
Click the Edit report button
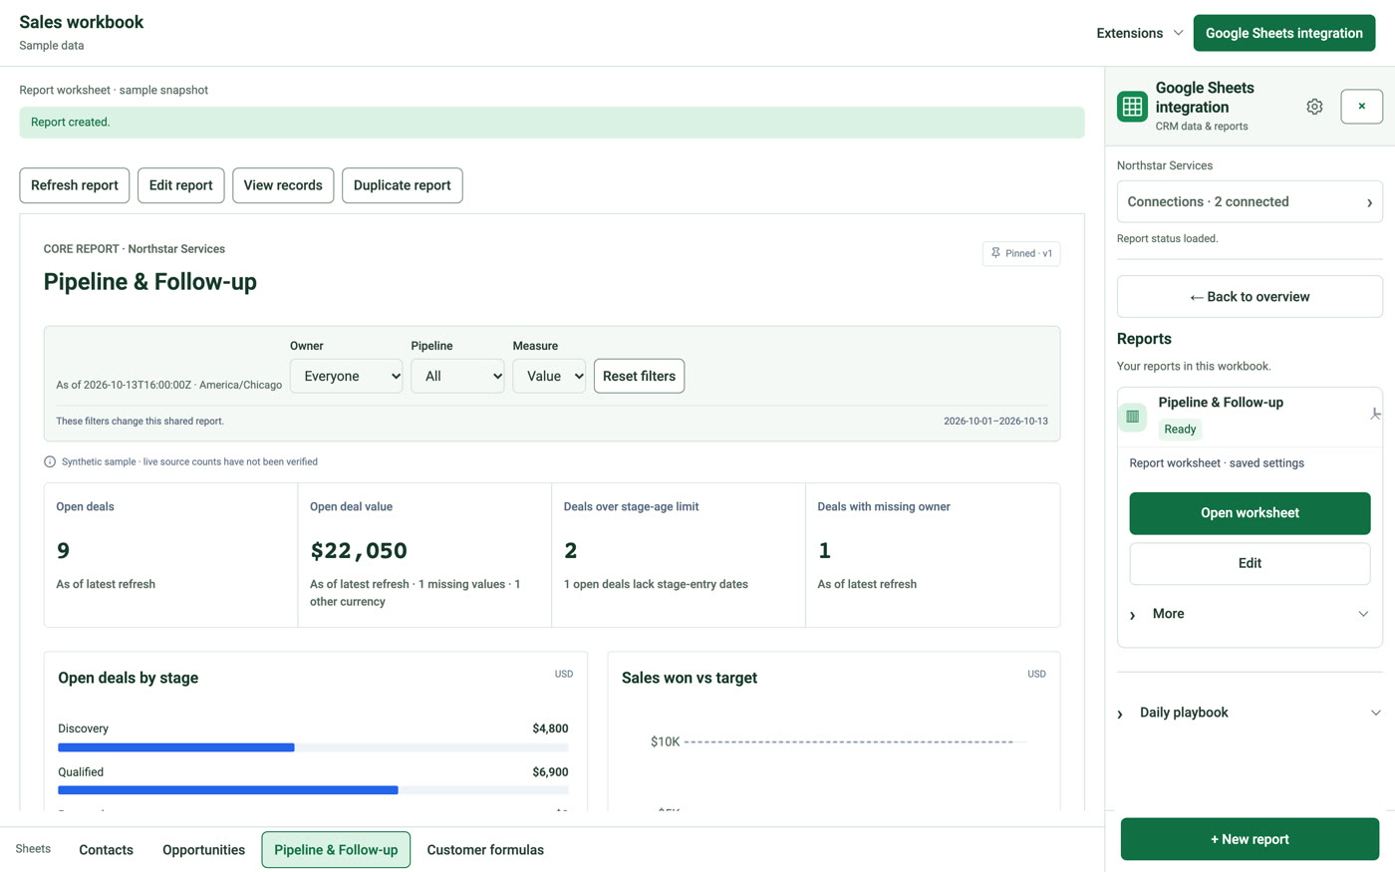(180, 185)
